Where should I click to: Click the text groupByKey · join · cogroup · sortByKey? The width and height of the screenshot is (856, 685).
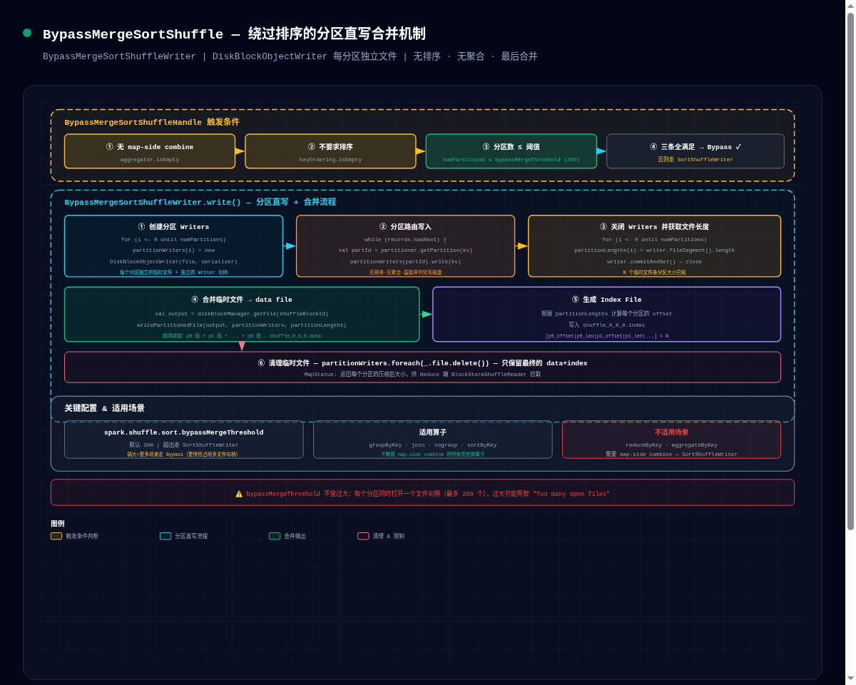coord(433,445)
